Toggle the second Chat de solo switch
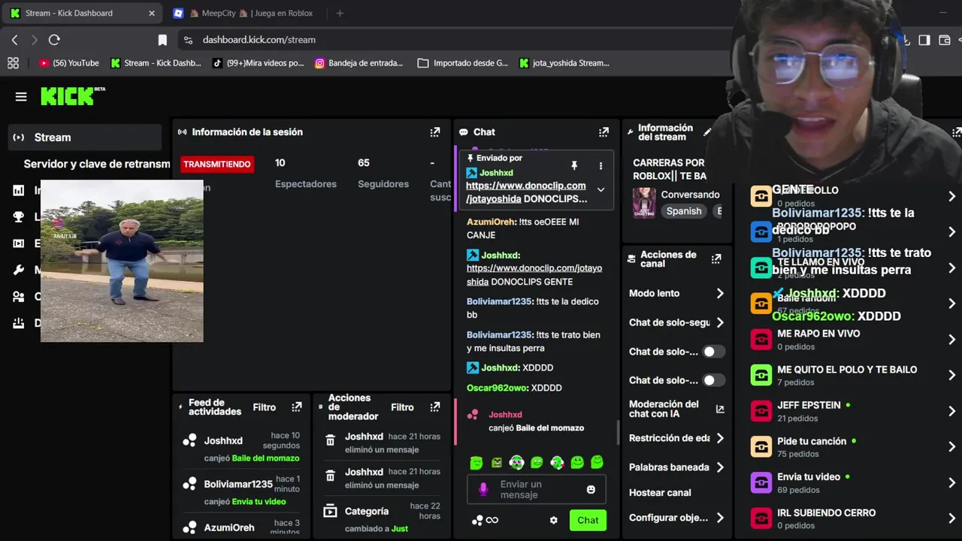The height and width of the screenshot is (541, 962). click(712, 380)
